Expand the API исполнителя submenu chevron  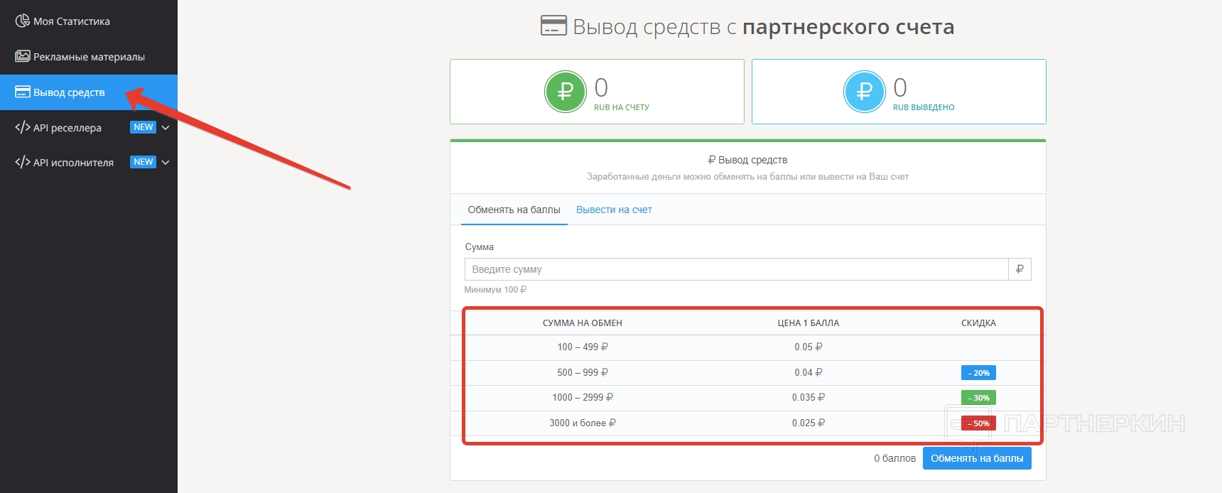[x=166, y=163]
